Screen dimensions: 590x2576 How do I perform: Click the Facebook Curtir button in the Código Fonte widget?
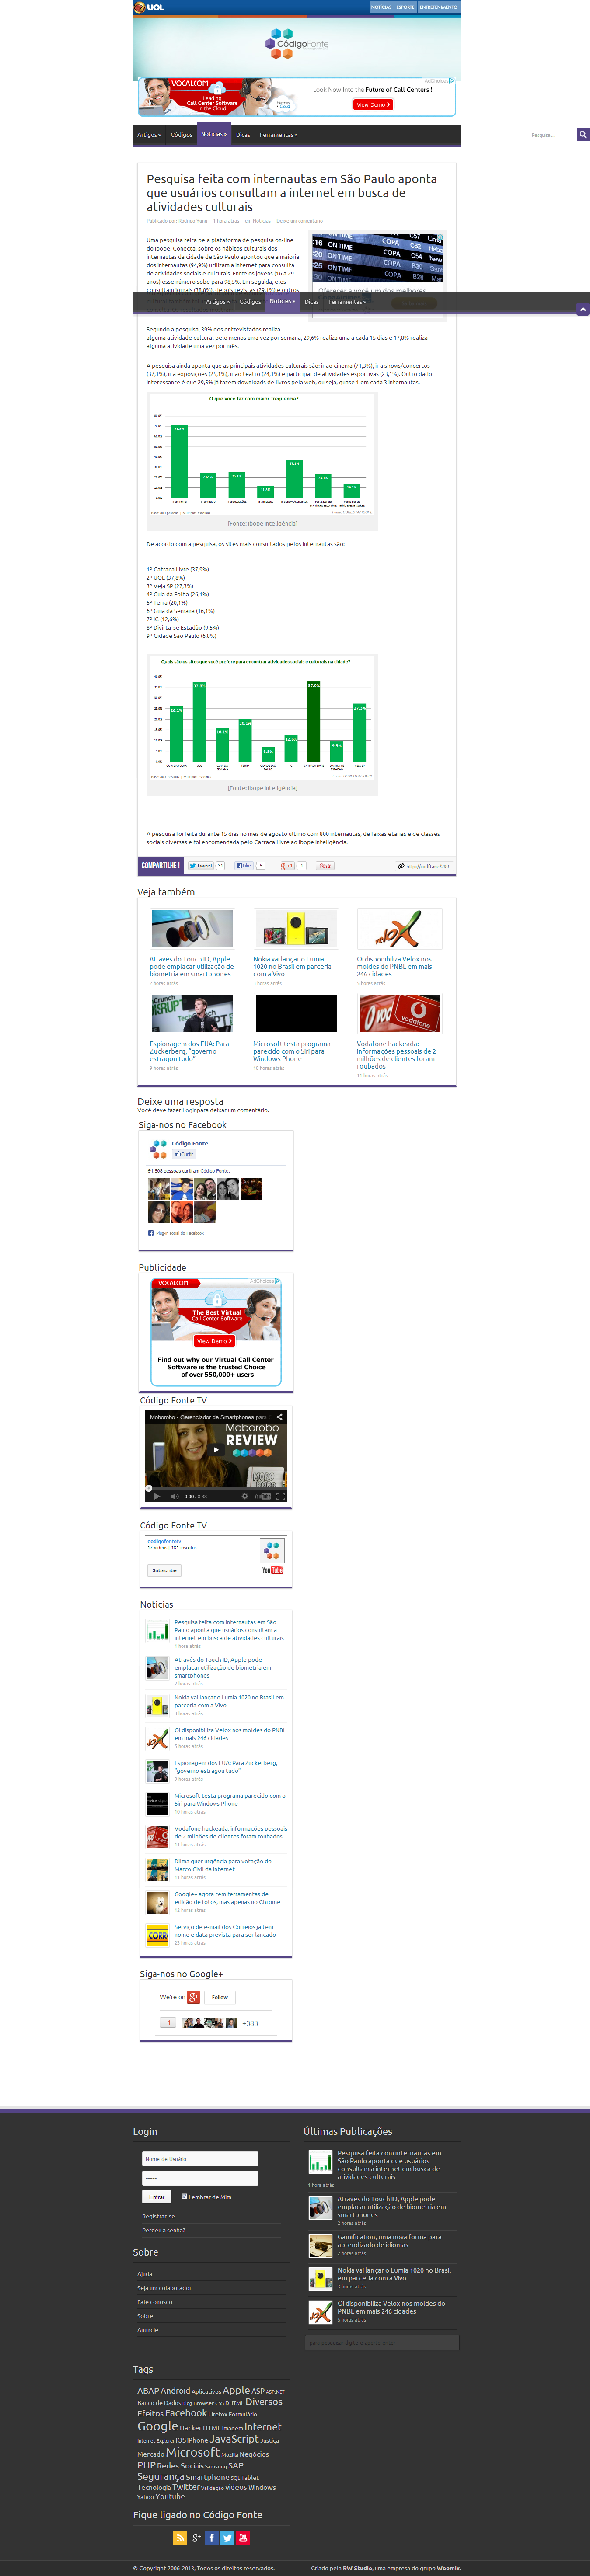184,1154
